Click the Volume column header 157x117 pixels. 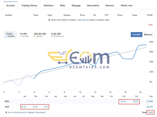coord(67,15)
